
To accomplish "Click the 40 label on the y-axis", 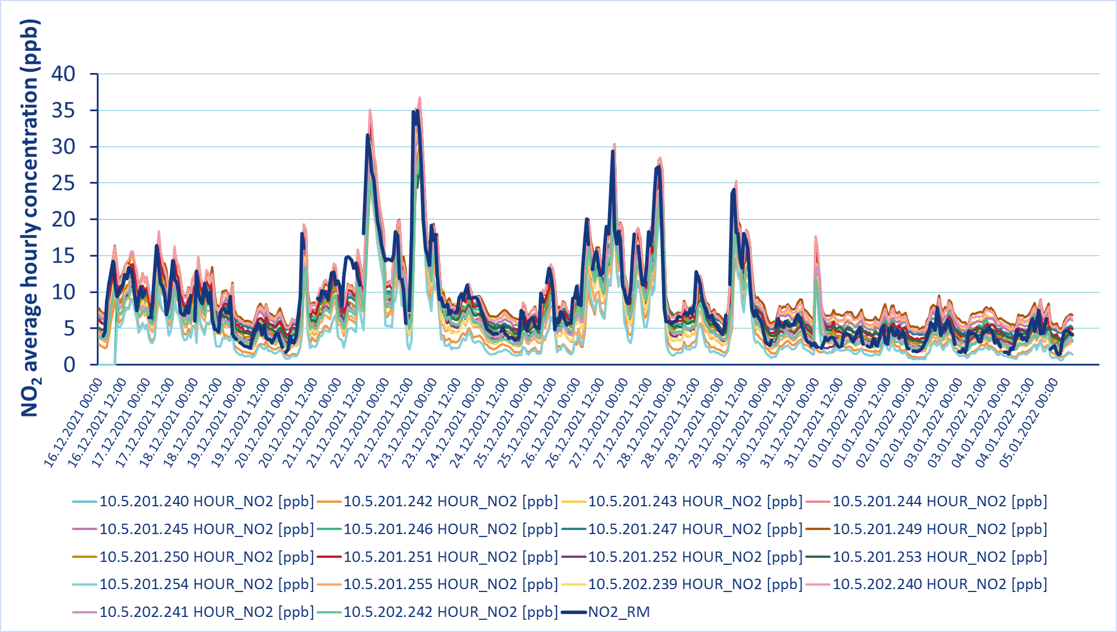I will coord(63,74).
